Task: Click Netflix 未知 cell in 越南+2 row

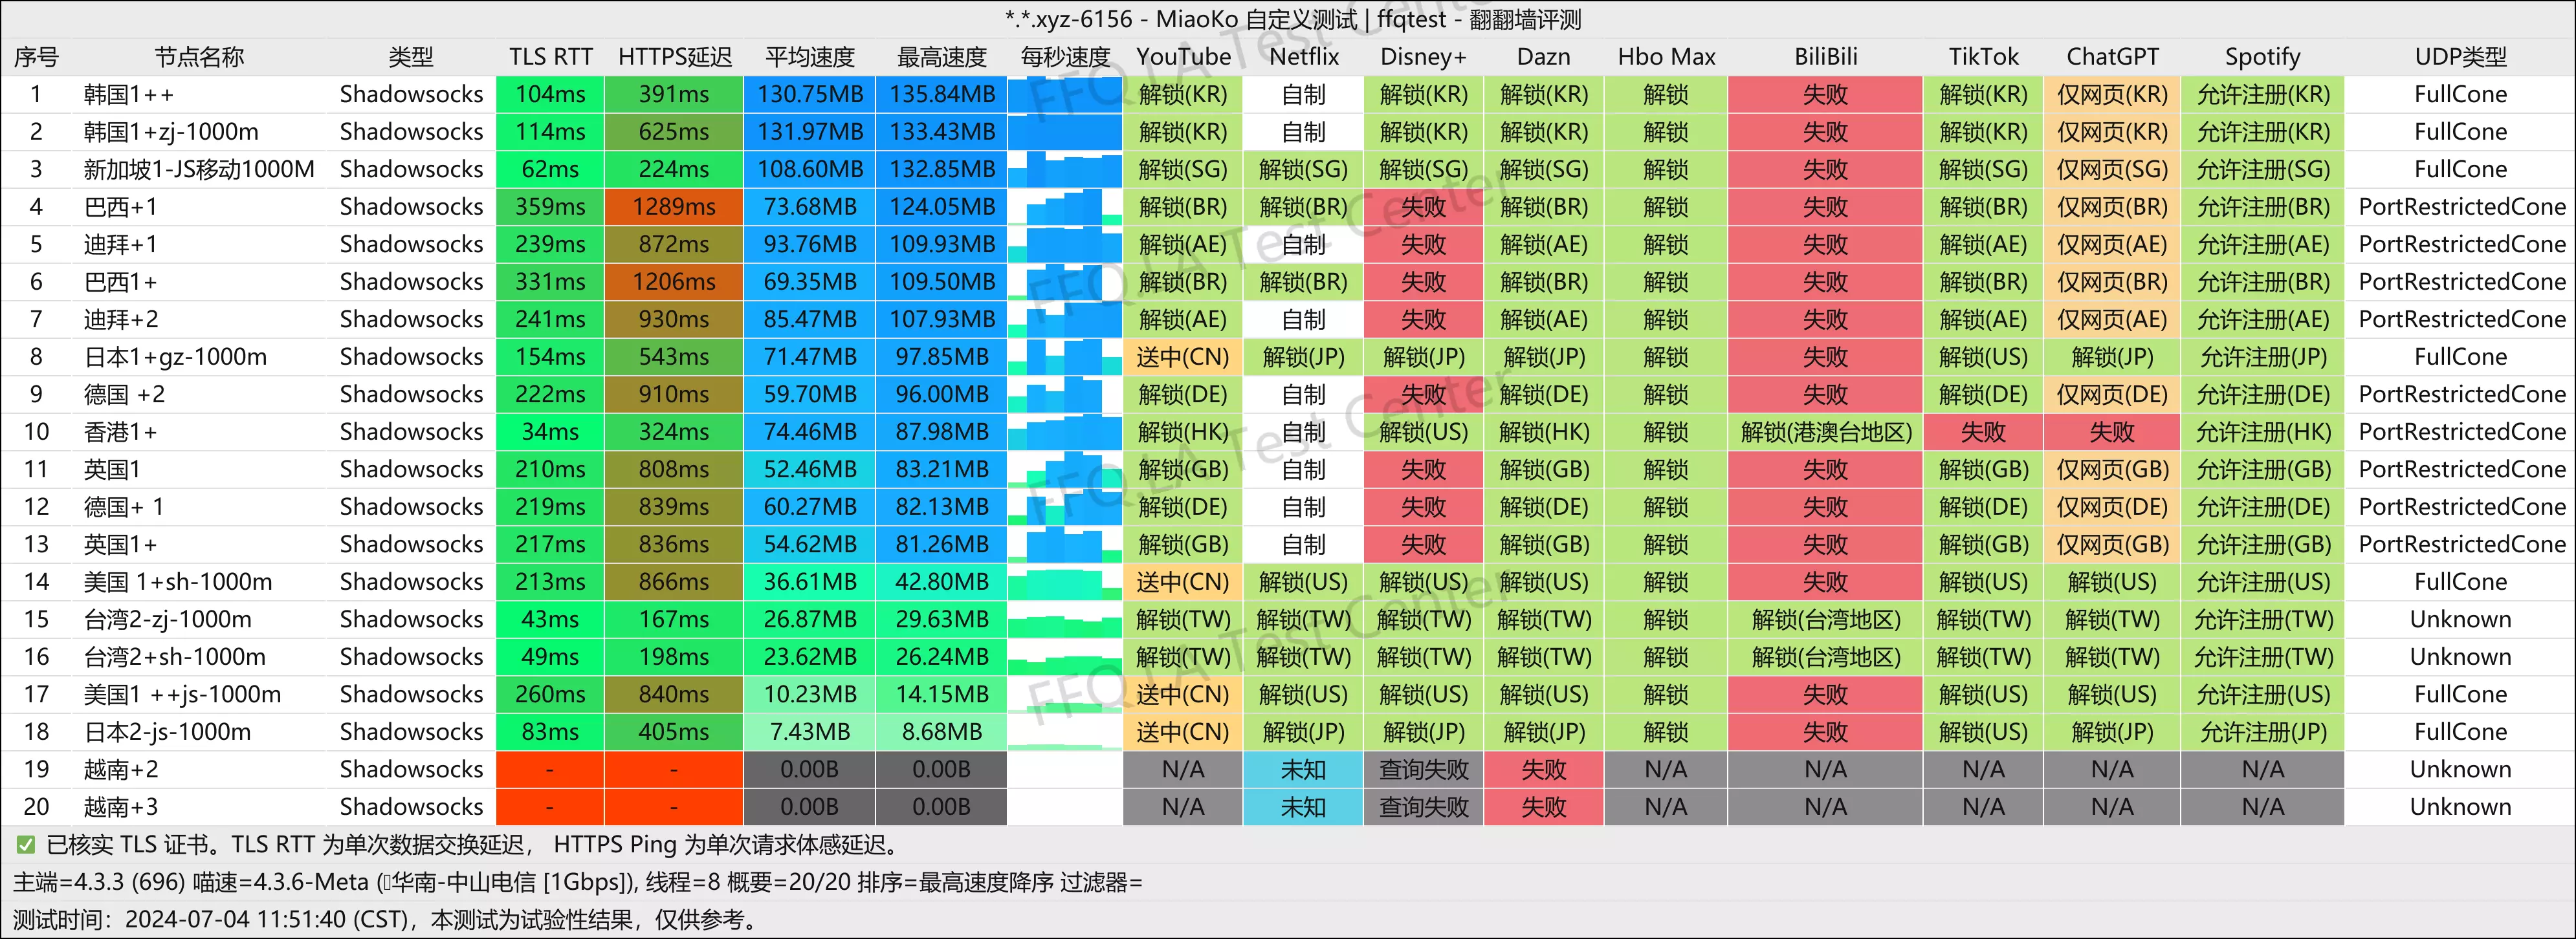Action: tap(1303, 770)
